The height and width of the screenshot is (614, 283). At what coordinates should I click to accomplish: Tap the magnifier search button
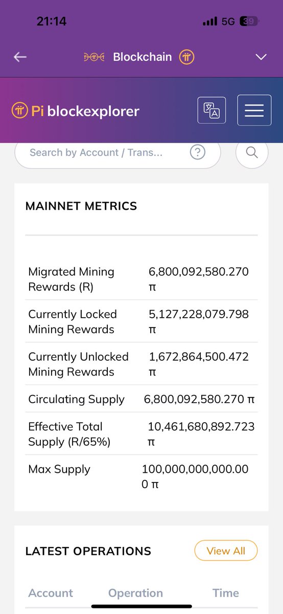(x=252, y=152)
